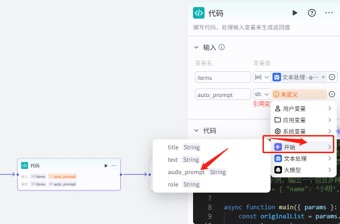Click the code node icon in panel header

click(199, 13)
